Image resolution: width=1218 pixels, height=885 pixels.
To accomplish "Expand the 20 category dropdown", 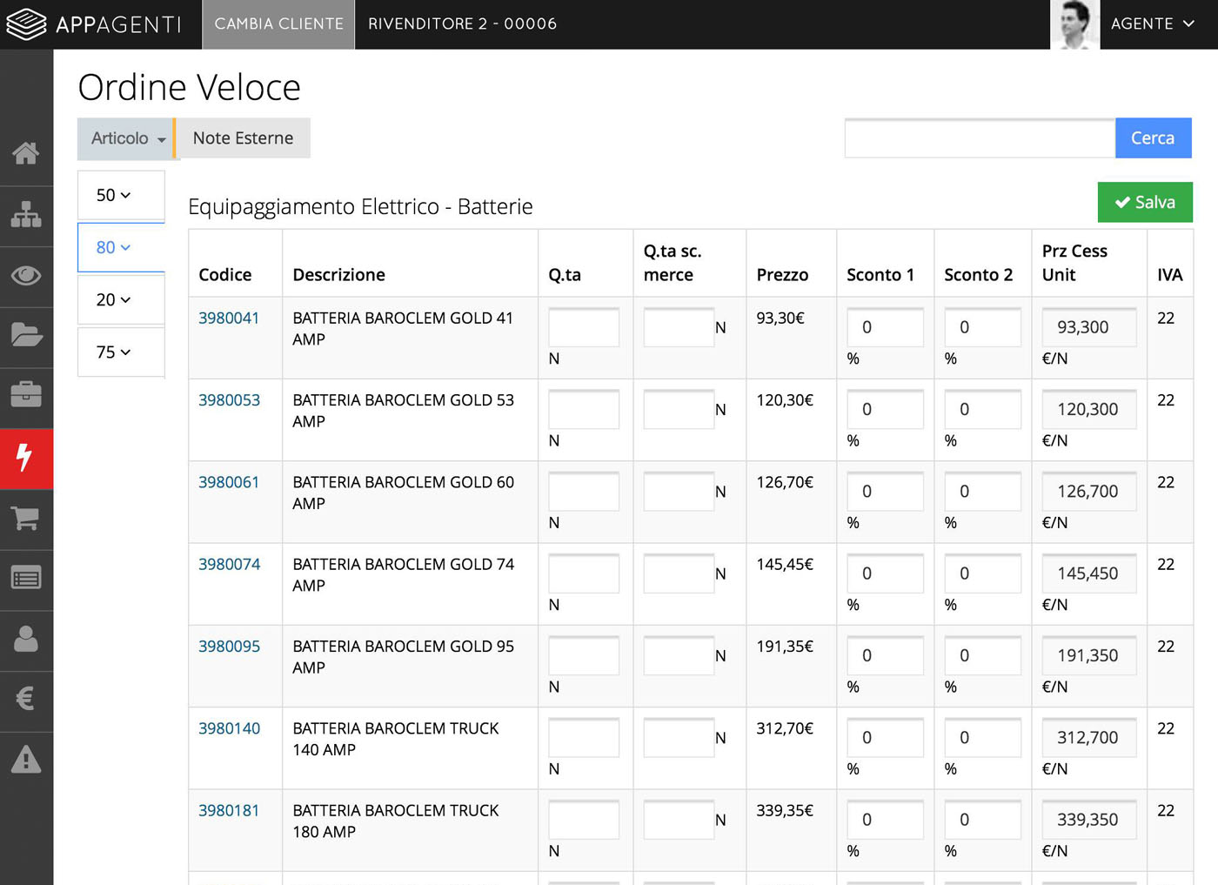I will click(x=121, y=299).
